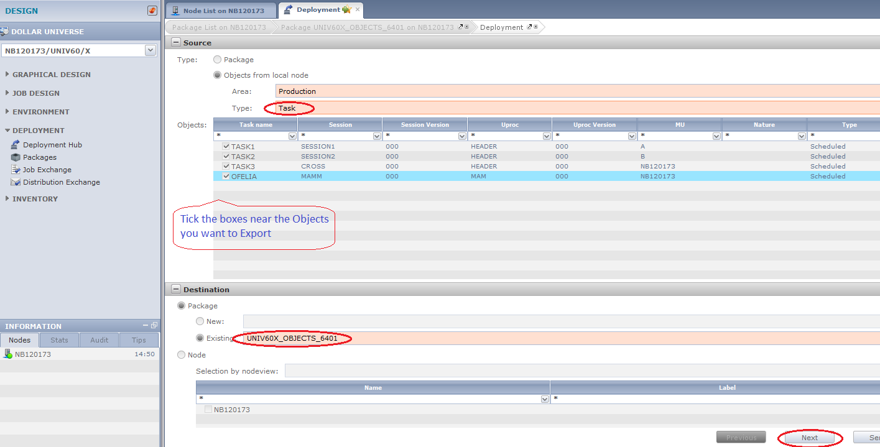Screen dimensions: 880x447
Task: Untick the TASK1 checkbox
Action: tap(226, 147)
